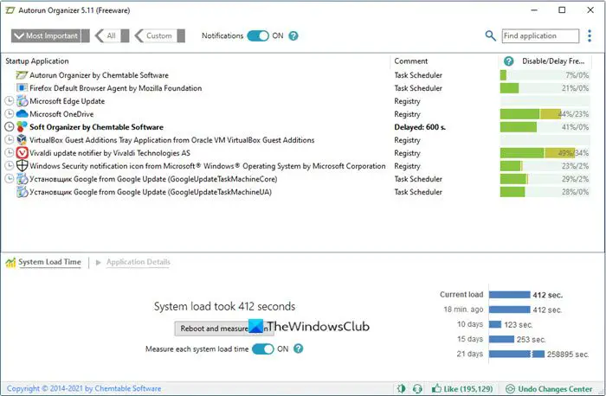Click the Current load 412 sec bar
This screenshot has width=606, height=396.
tap(509, 295)
